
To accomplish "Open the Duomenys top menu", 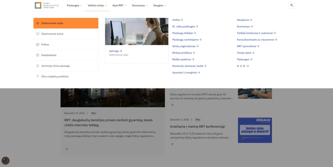I will click(140, 6).
